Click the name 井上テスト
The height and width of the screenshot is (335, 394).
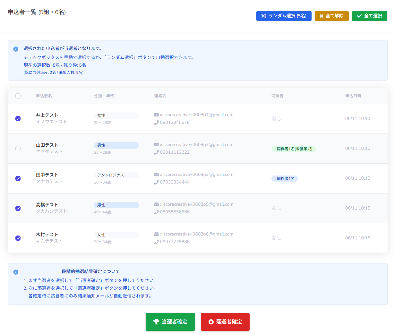pyautogui.click(x=47, y=115)
